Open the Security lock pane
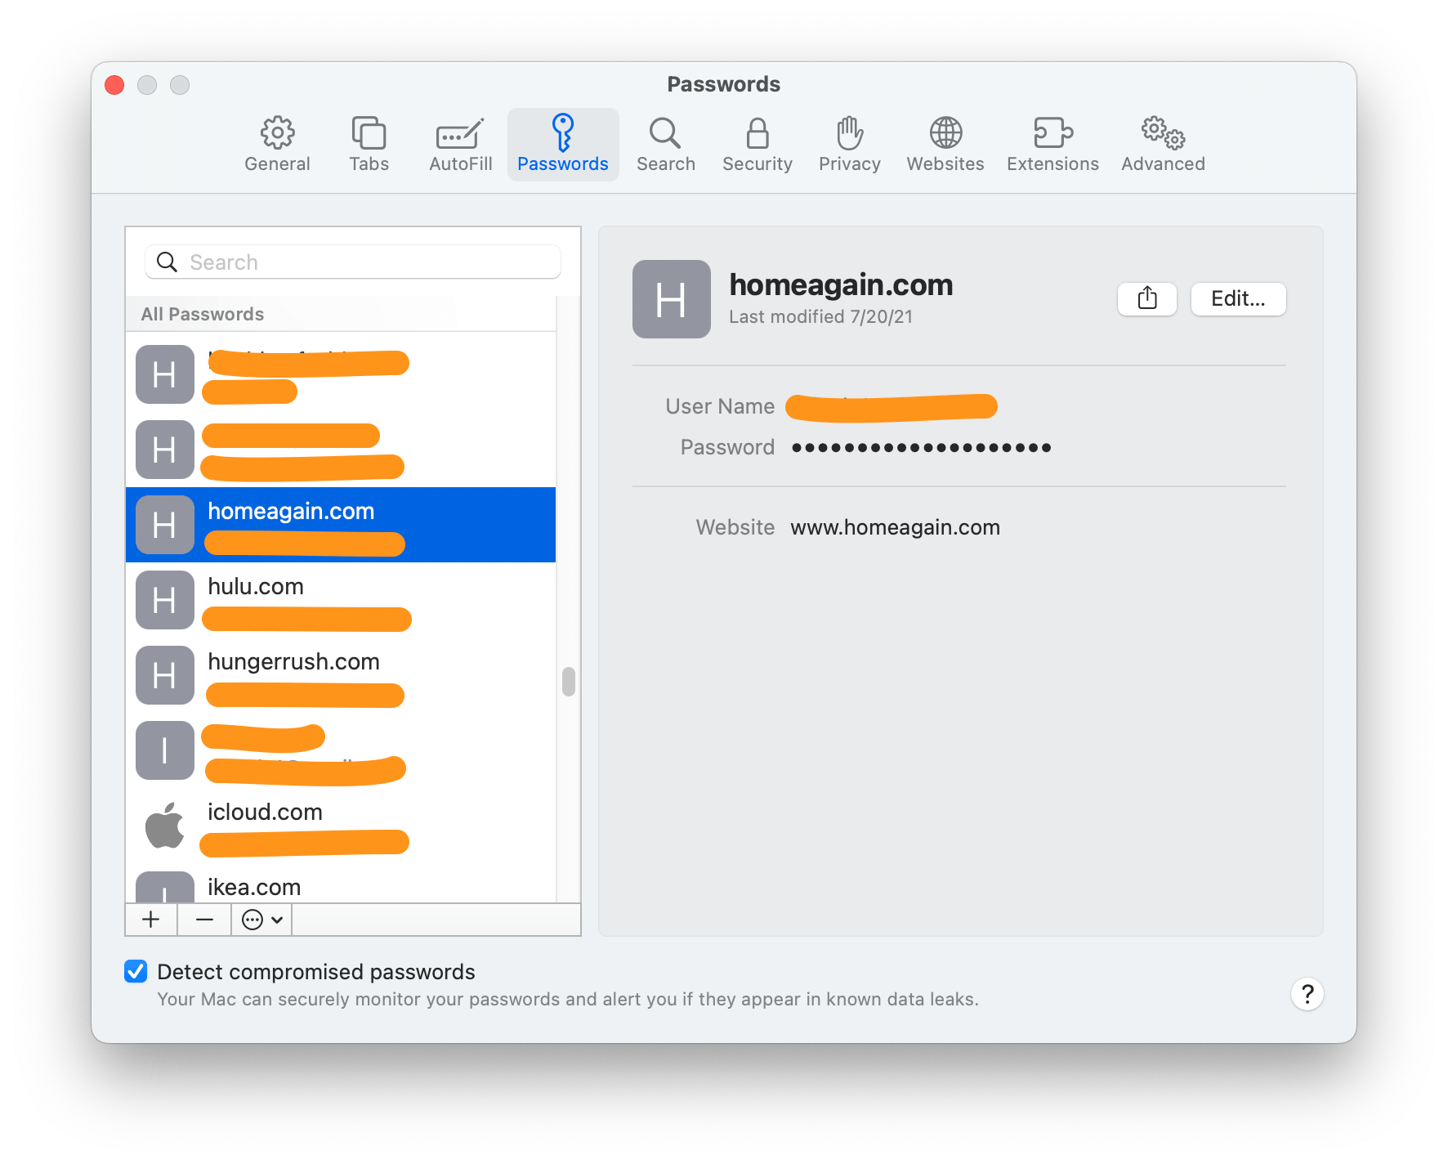The width and height of the screenshot is (1448, 1164). tap(758, 145)
